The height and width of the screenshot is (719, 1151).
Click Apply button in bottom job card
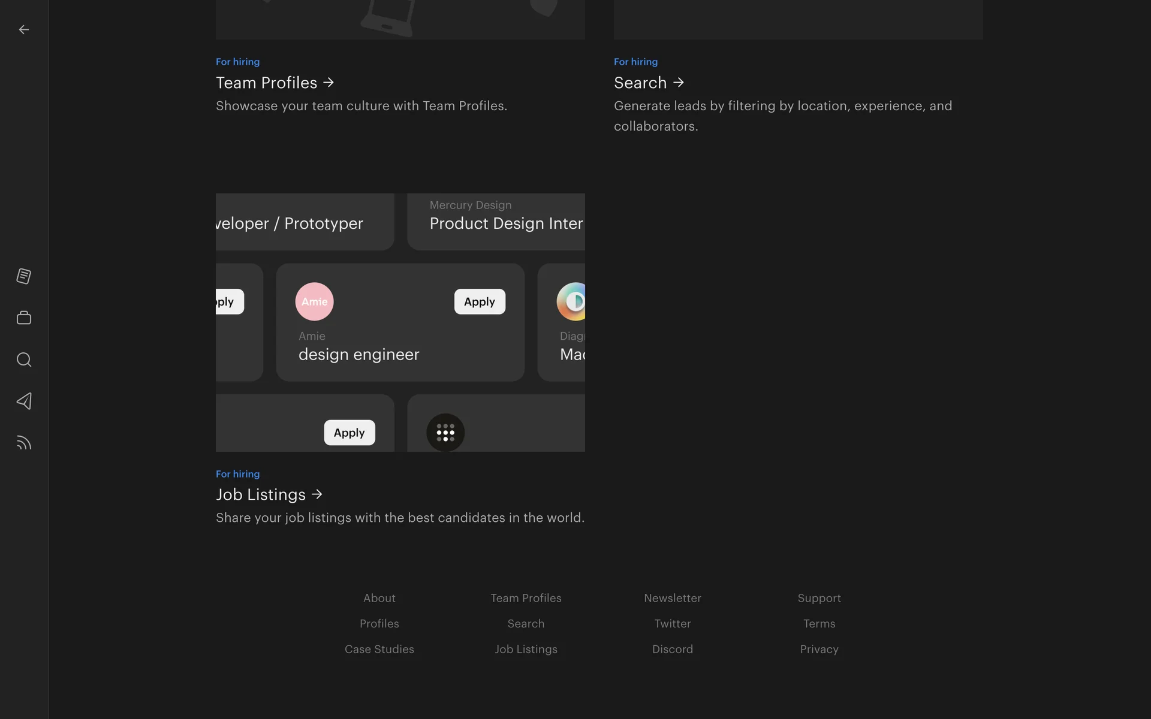(349, 433)
